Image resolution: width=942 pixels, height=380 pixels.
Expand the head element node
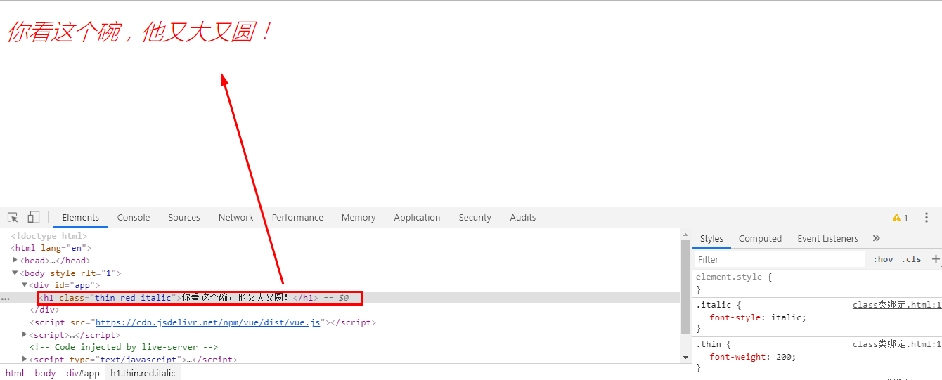tap(15, 260)
